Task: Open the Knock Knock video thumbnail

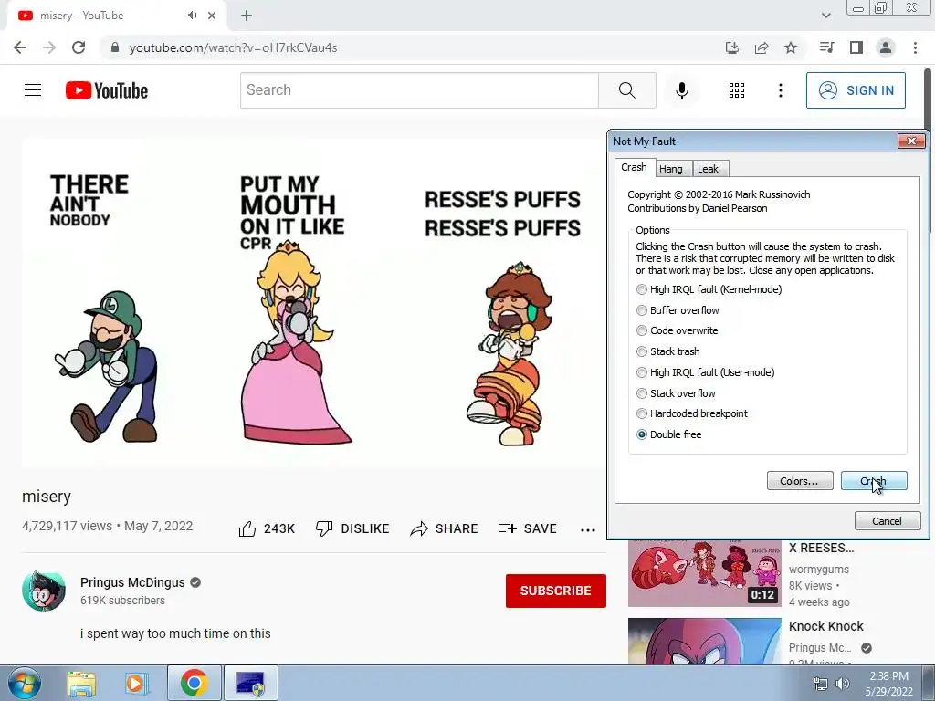Action: click(x=704, y=641)
